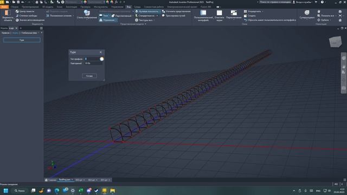Viewport: 347px width, 195px height.
Task: Expand the Reflections dropdown arrow
Action: [117, 20]
